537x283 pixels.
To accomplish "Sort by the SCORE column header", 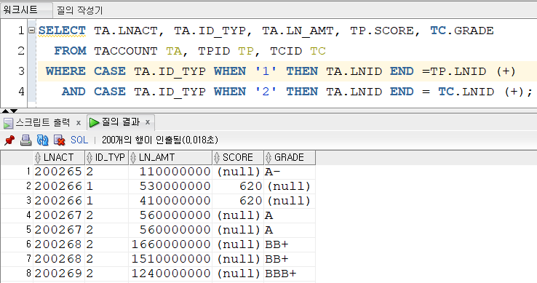I will click(x=238, y=158).
